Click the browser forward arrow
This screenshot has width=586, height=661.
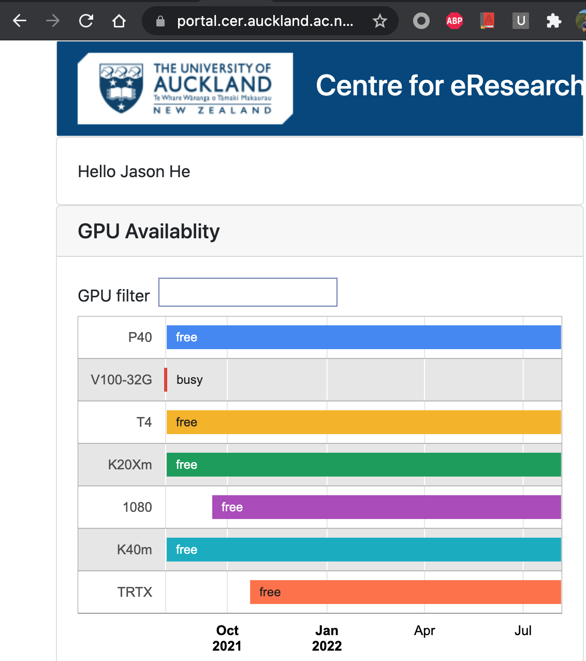click(x=53, y=21)
